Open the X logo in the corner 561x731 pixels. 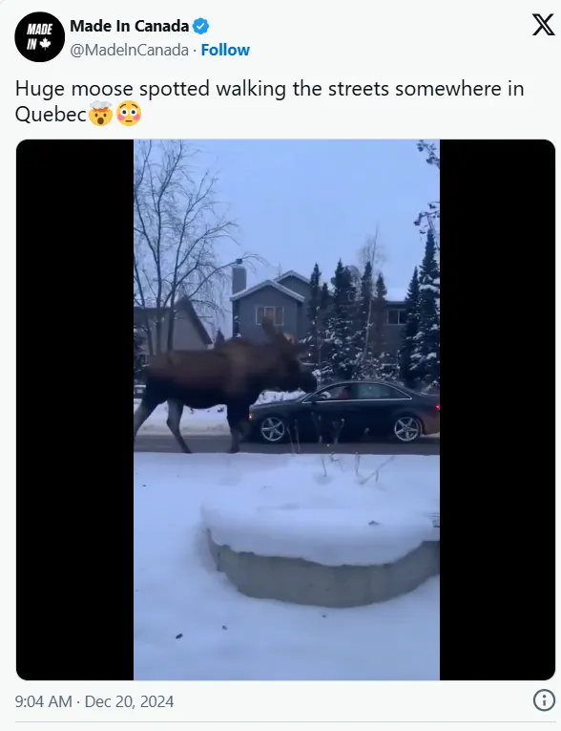tap(543, 25)
